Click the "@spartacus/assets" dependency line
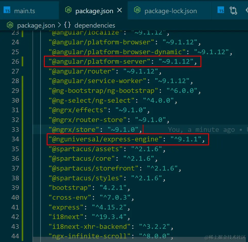 coord(107,149)
